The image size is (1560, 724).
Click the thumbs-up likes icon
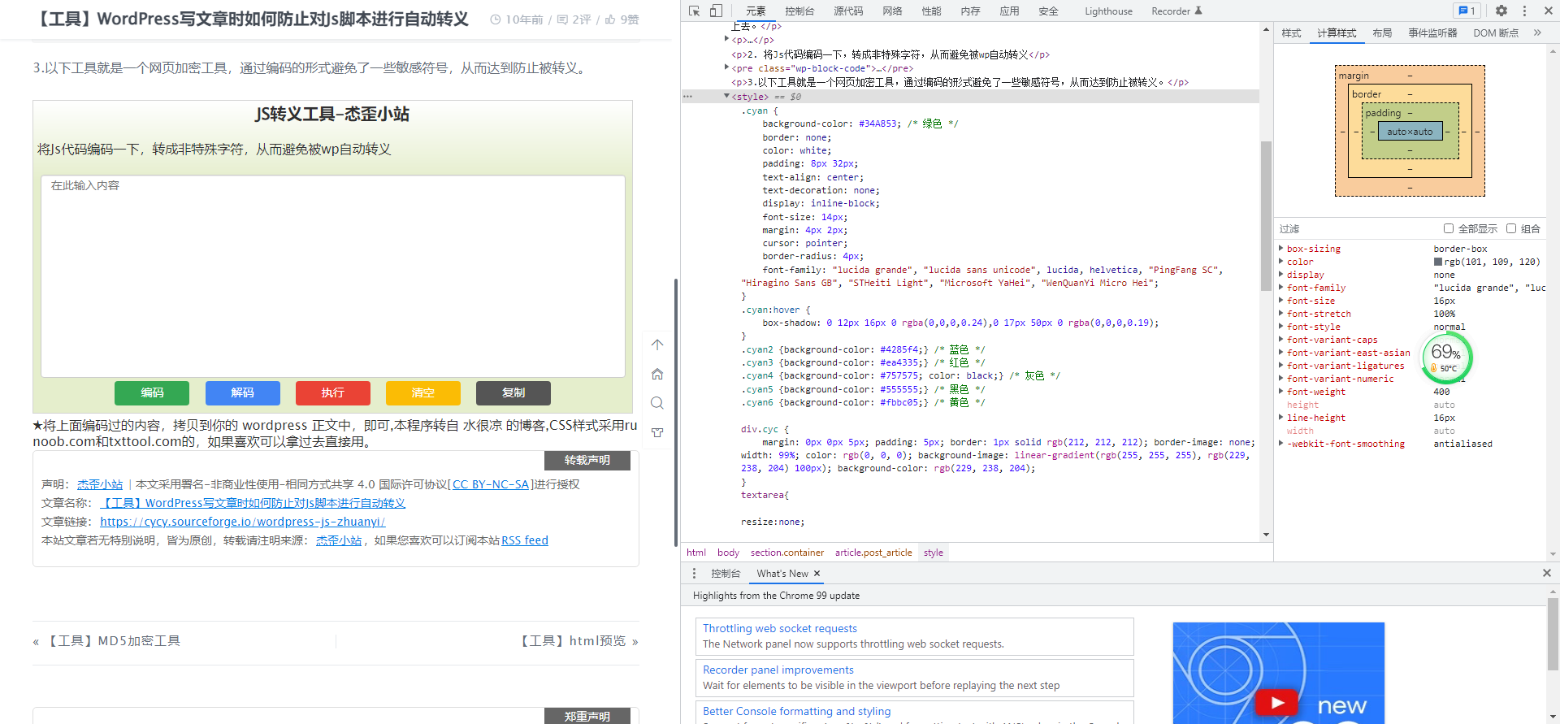(610, 20)
